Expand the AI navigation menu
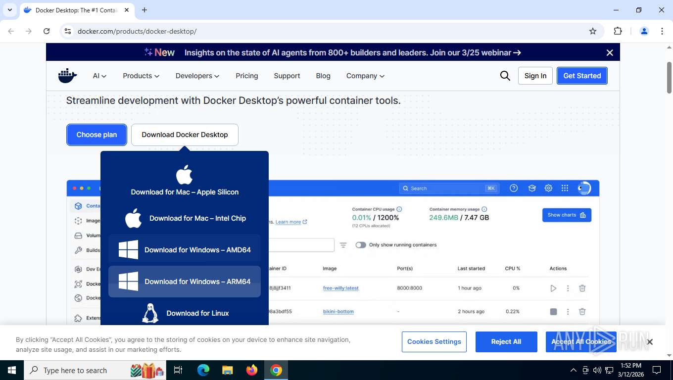This screenshot has width=673, height=380. [x=99, y=76]
